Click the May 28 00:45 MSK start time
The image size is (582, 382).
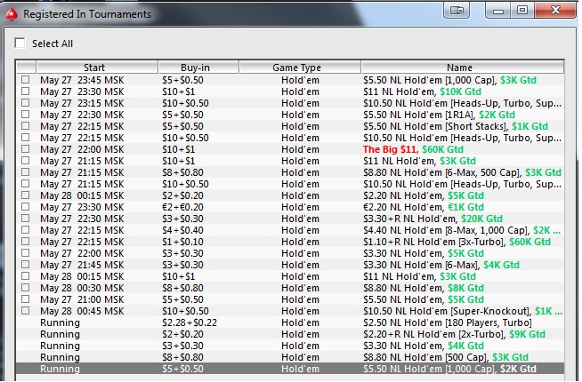tap(82, 311)
